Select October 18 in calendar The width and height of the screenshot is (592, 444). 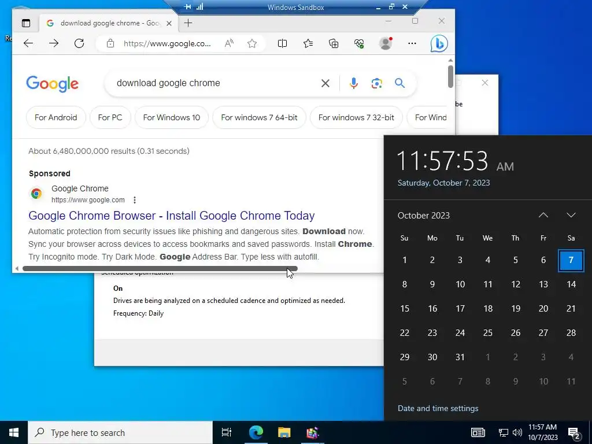pyautogui.click(x=488, y=309)
